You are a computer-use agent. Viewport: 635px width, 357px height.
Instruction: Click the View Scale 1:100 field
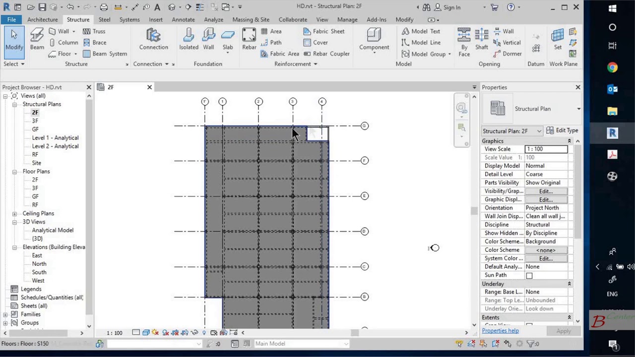click(x=546, y=149)
